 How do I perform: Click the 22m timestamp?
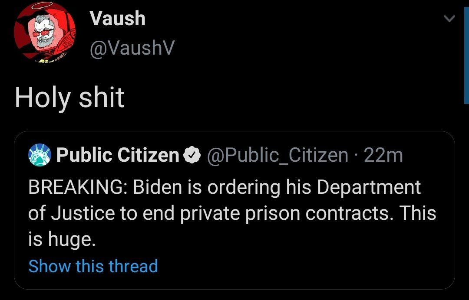[383, 155]
